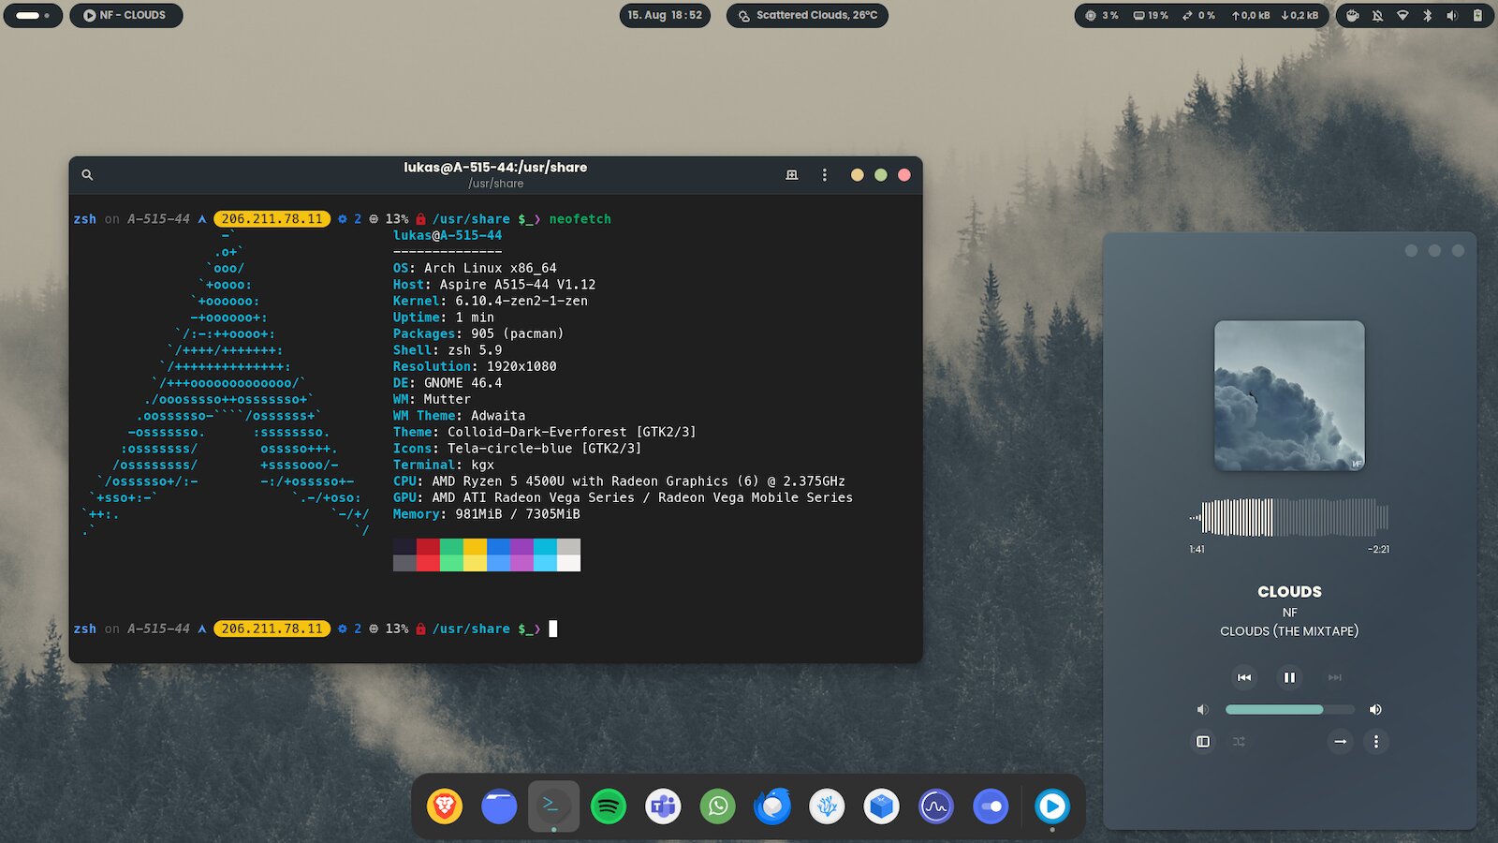This screenshot has height=843, width=1498.
Task: Open the terminal hamburger menu
Action: coord(824,174)
